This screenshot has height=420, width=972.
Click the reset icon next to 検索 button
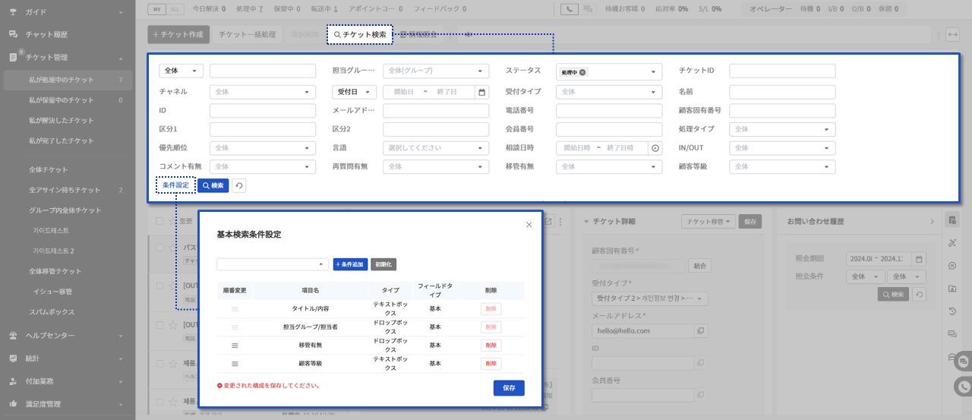pos(238,185)
